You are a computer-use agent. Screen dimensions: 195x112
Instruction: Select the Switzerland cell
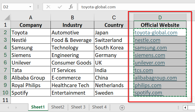tap(114, 40)
